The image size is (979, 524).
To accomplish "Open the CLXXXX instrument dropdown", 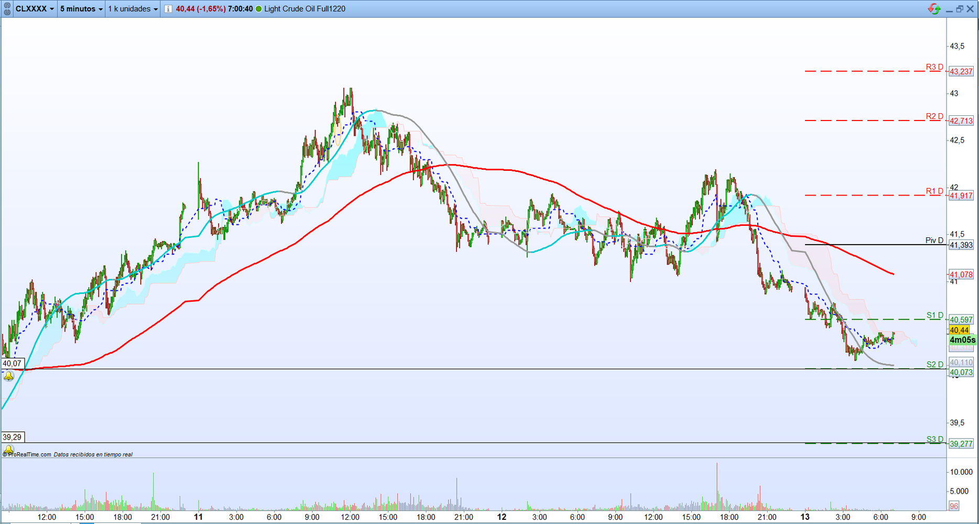I will click(x=35, y=9).
